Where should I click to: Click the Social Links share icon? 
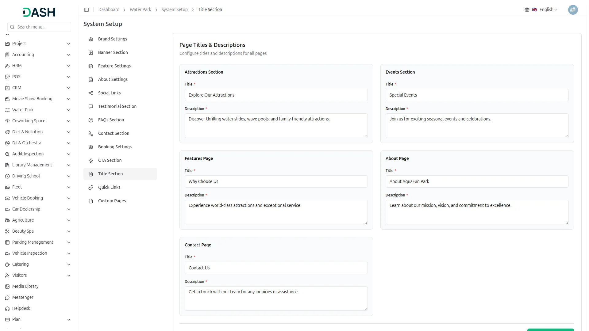pyautogui.click(x=91, y=93)
